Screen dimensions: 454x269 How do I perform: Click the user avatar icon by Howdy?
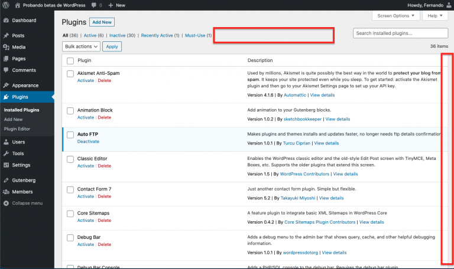[x=449, y=5]
